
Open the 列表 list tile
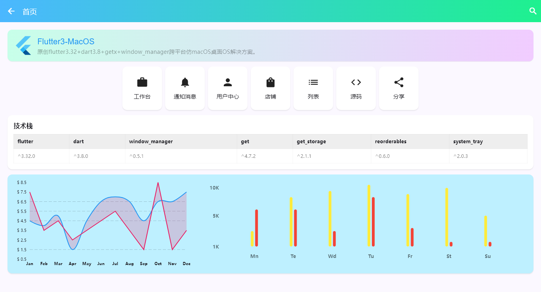click(x=313, y=88)
